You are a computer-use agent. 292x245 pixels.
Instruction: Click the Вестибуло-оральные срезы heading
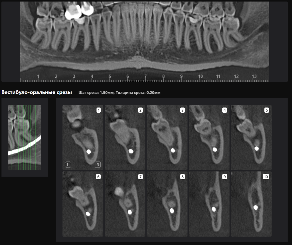click(37, 92)
